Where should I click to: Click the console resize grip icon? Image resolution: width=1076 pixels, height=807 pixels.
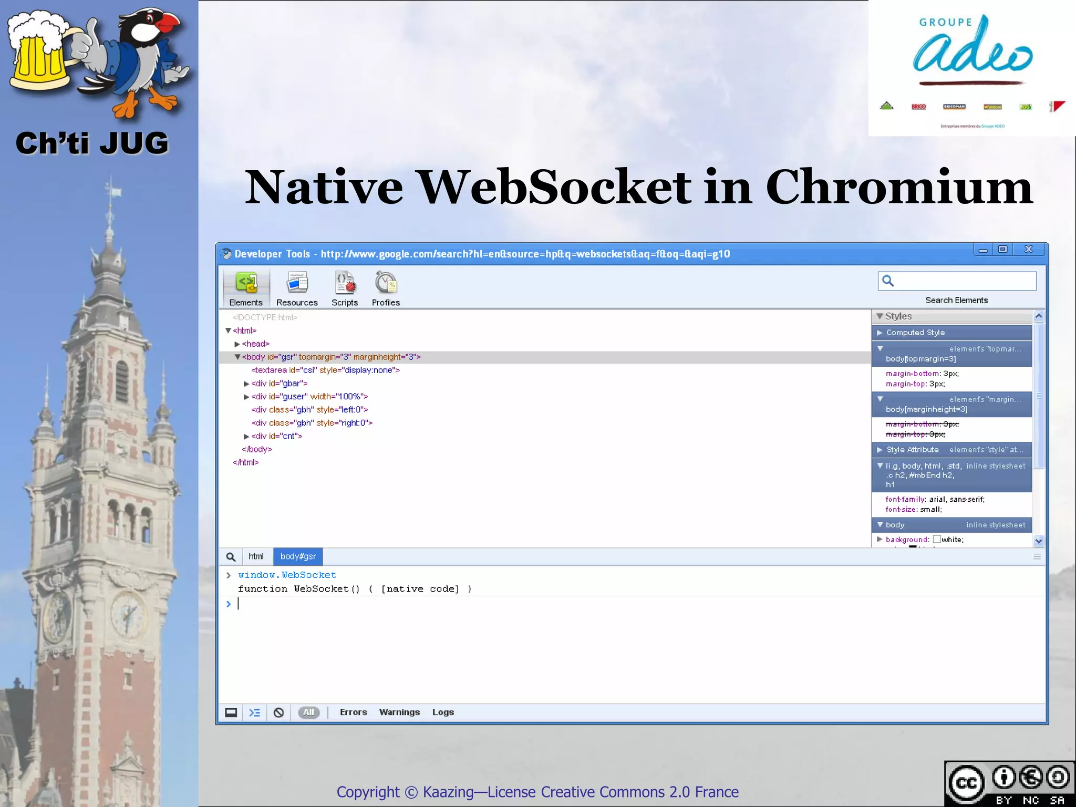(1037, 557)
